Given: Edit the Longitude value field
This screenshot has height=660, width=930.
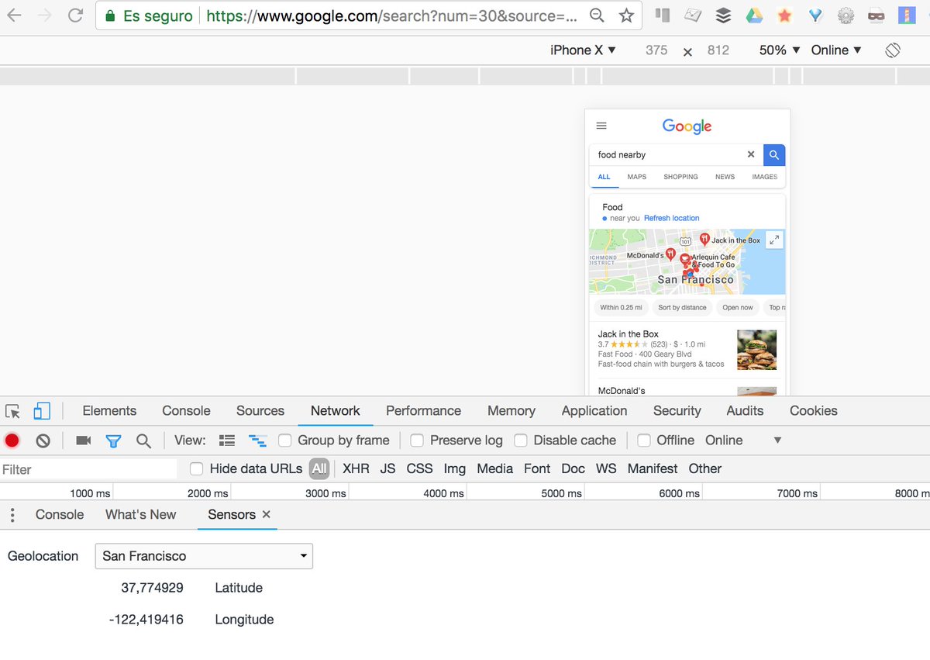Looking at the screenshot, I should point(146,620).
